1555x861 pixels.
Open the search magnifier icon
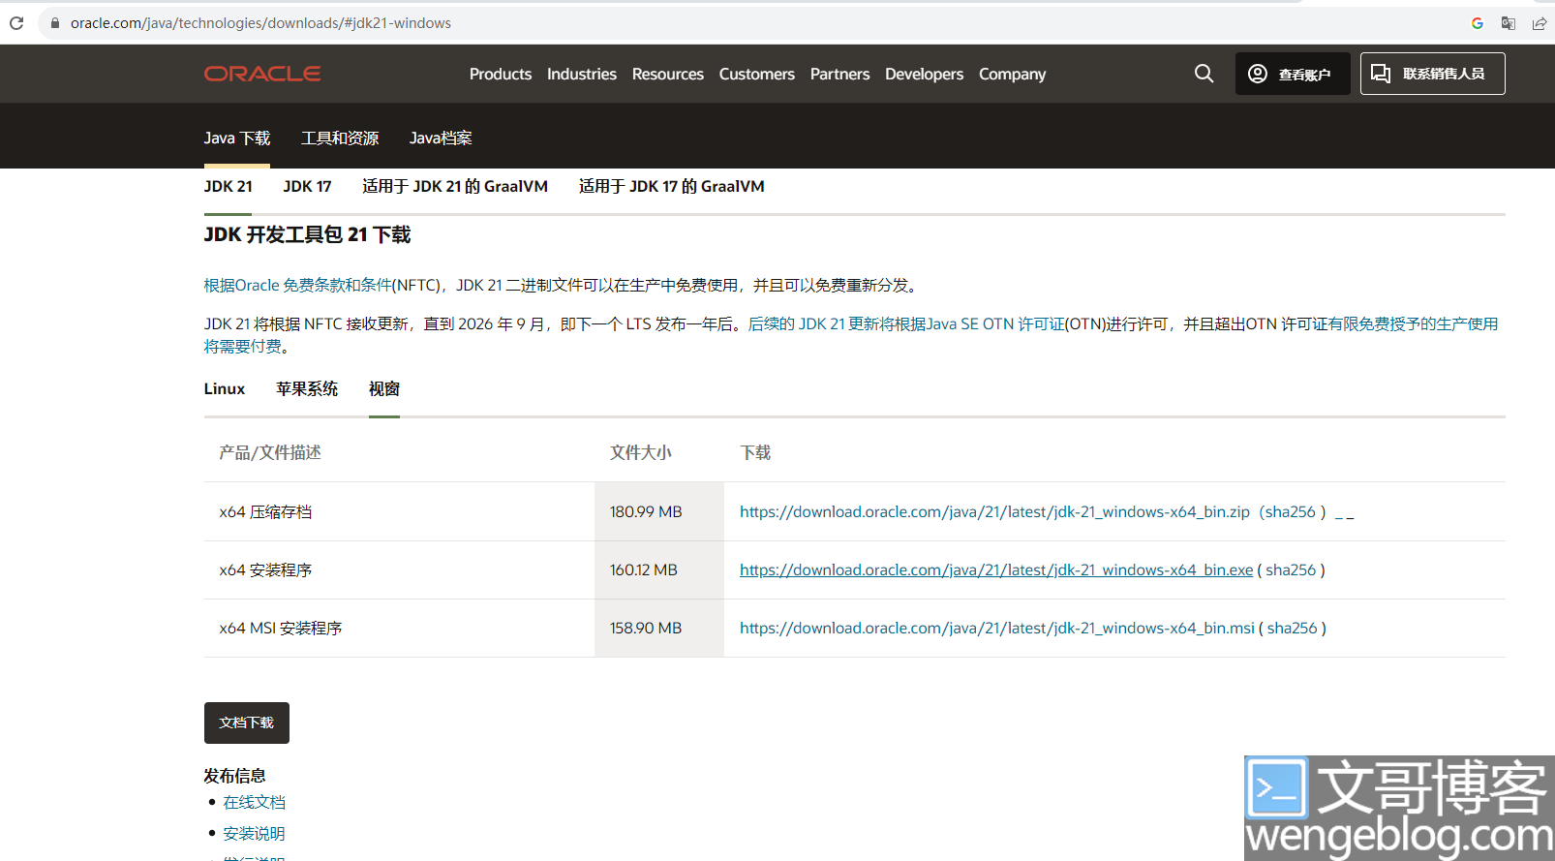point(1204,74)
